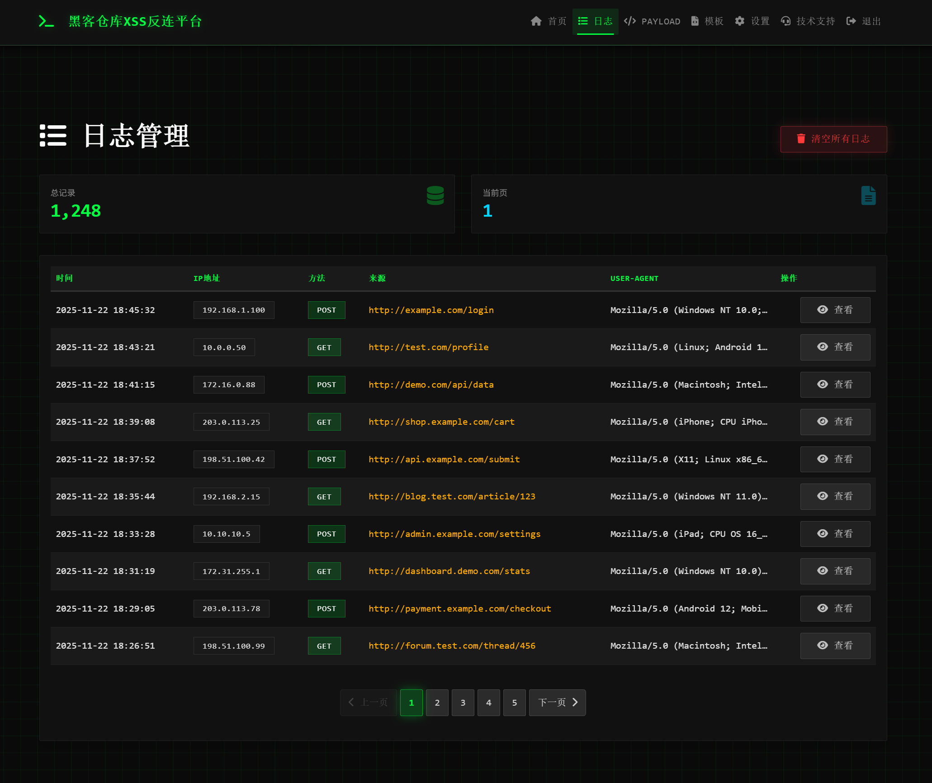Go to next page with 下一页

557,702
